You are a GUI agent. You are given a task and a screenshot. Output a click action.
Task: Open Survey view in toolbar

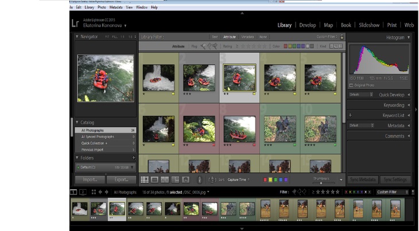click(x=175, y=180)
